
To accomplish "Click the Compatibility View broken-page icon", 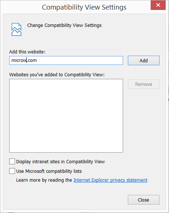I will pyautogui.click(x=17, y=29).
